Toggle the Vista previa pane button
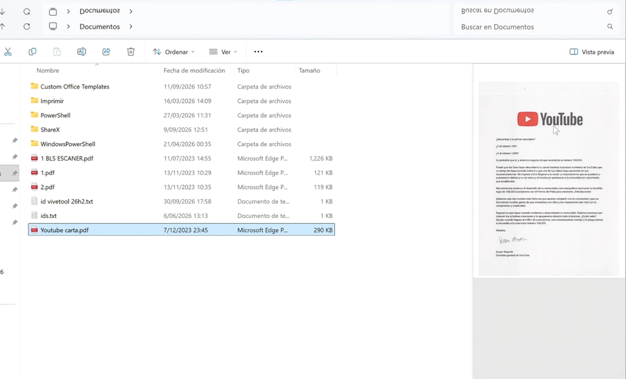Screen dimensions: 626x379 click(592, 52)
